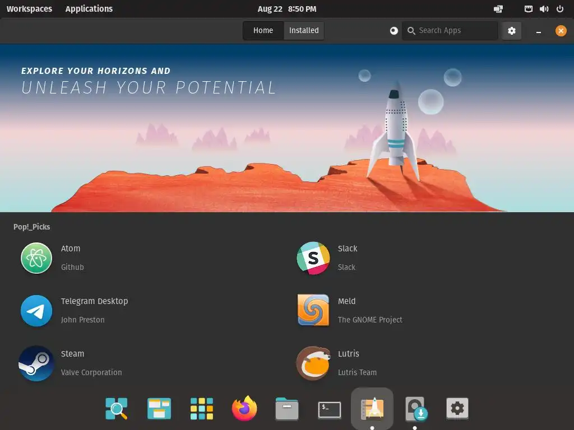
Task: Open the applications grid icon in dock
Action: [202, 408]
